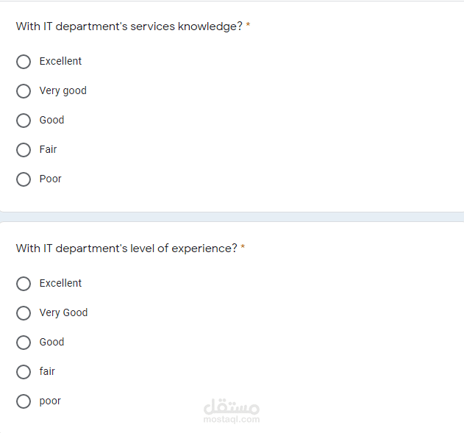Click the 'Very Good' label text in second question
The image size is (464, 433).
[x=63, y=313]
